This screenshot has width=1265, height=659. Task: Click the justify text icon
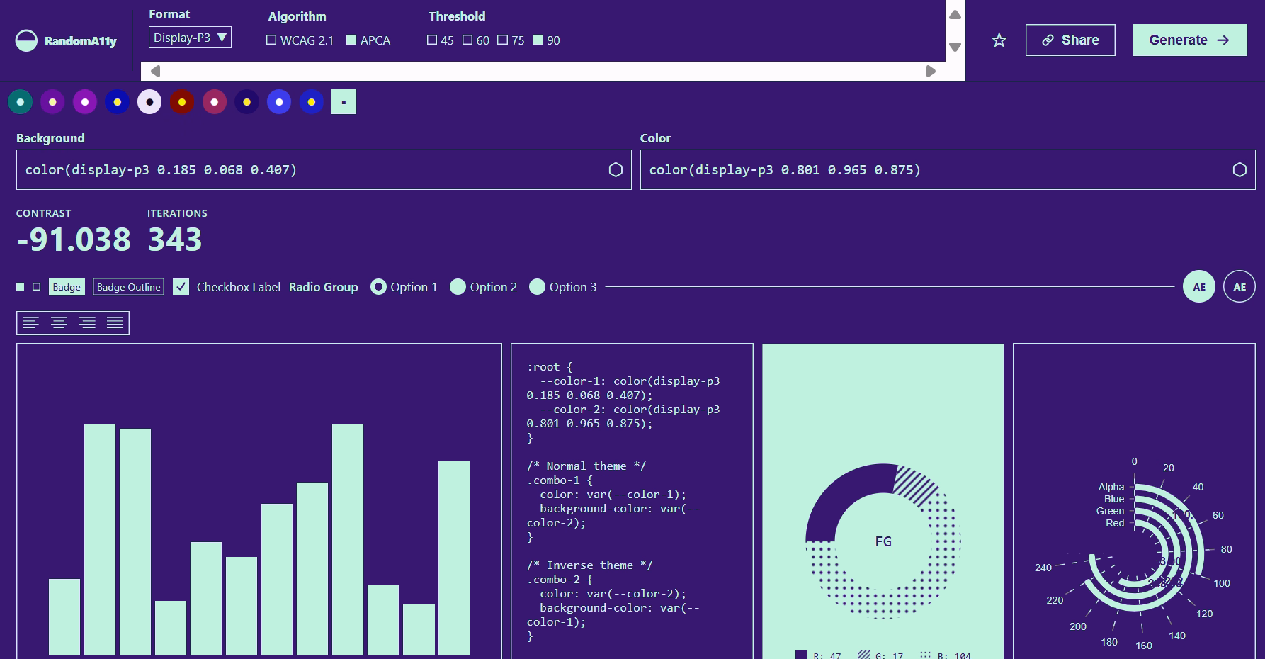pos(115,323)
